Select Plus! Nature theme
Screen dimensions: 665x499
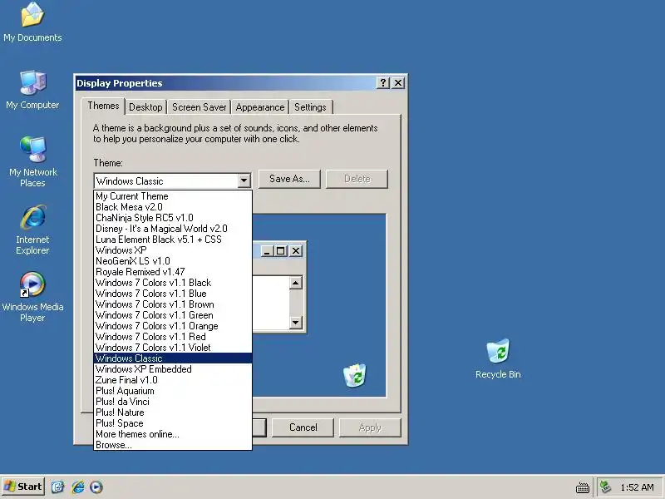pos(173,413)
